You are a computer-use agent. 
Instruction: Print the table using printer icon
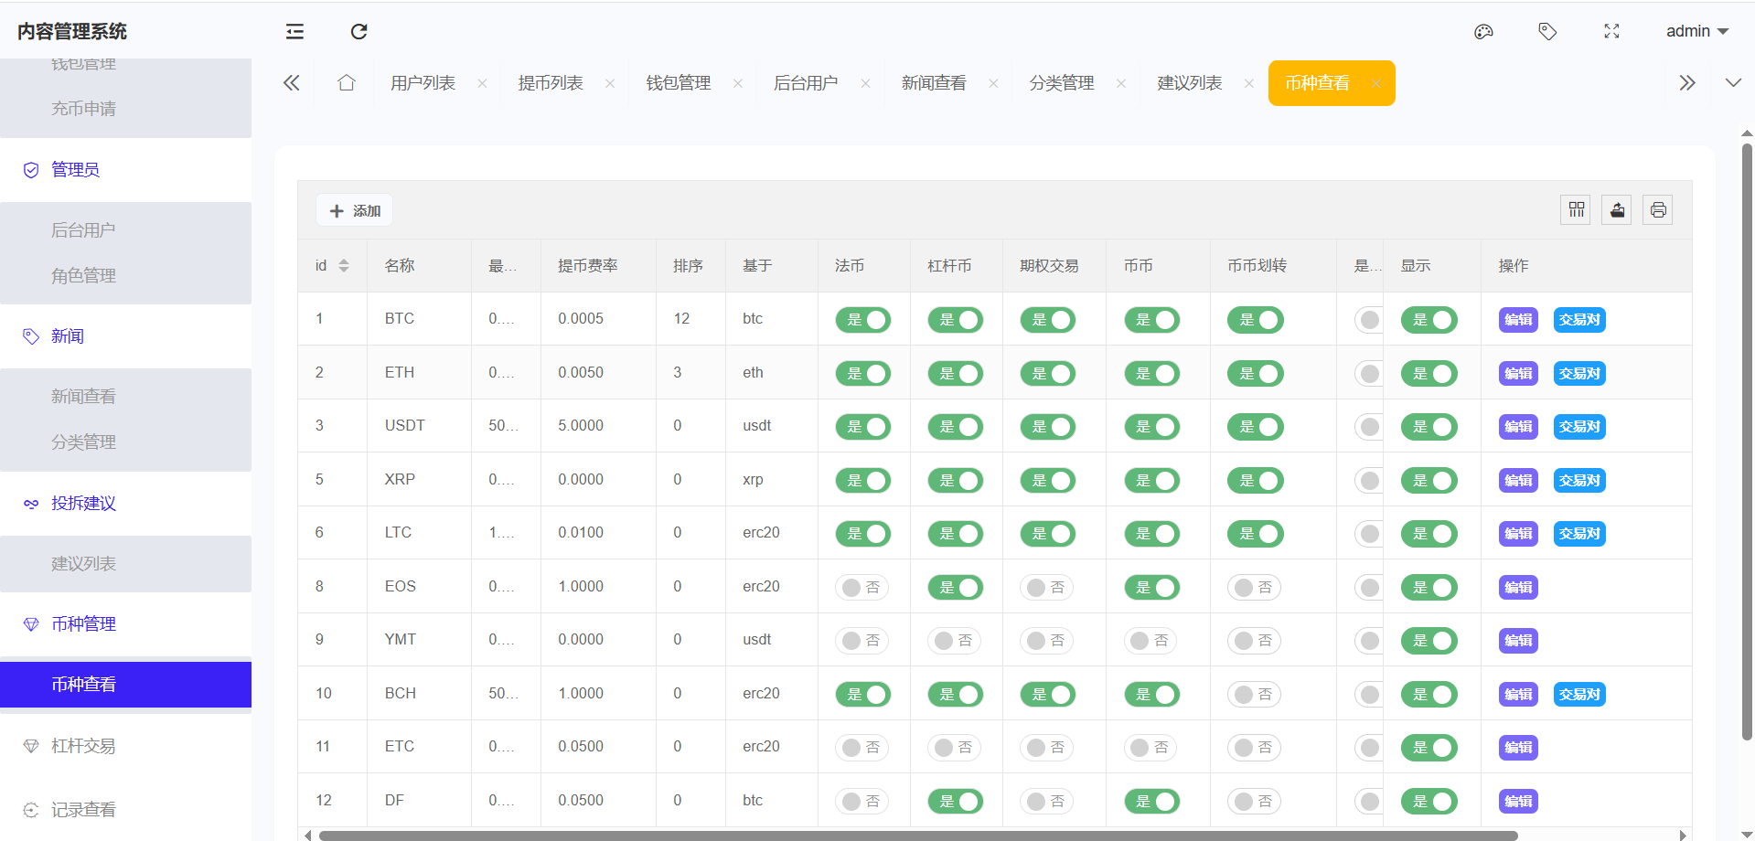coord(1658,210)
